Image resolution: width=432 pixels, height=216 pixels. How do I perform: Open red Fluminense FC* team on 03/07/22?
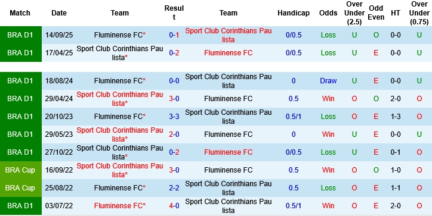tap(120, 205)
